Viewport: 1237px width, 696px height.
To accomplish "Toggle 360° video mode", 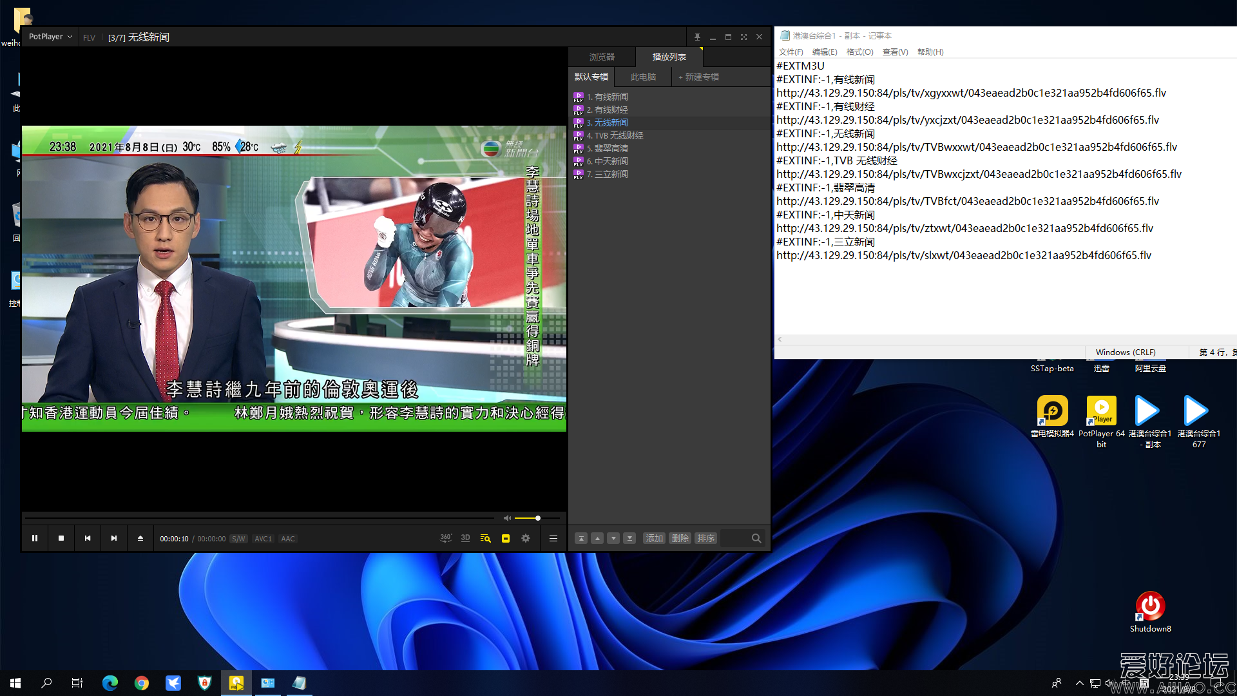I will tap(445, 538).
